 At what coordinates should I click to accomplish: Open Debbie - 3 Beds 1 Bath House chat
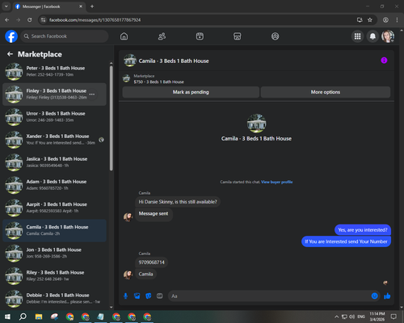point(54,299)
